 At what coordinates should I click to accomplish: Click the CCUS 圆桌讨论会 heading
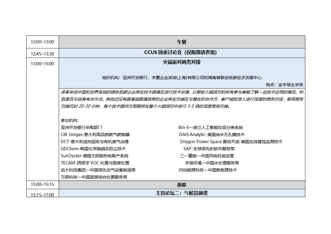pyautogui.click(x=181, y=52)
